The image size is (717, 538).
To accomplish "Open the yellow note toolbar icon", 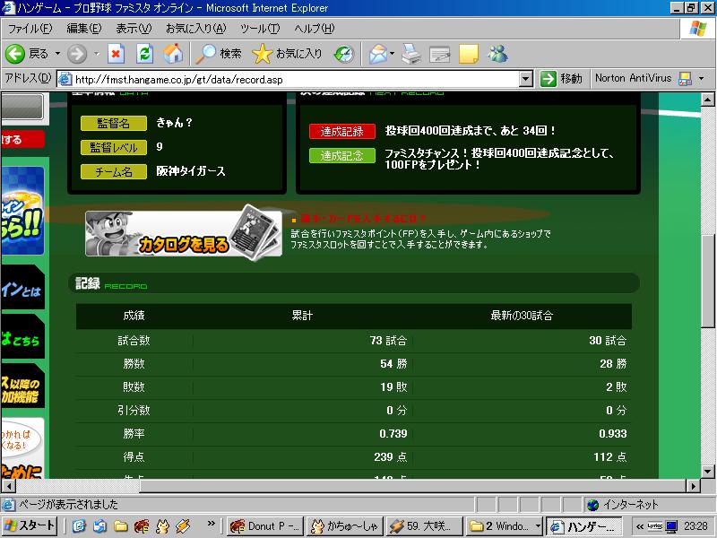I will click(468, 54).
